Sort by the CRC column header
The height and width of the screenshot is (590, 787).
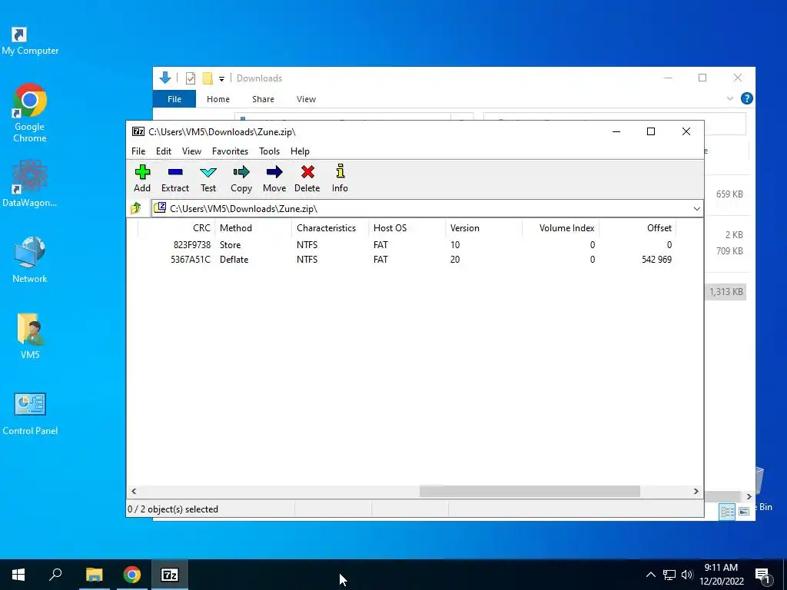coord(176,227)
